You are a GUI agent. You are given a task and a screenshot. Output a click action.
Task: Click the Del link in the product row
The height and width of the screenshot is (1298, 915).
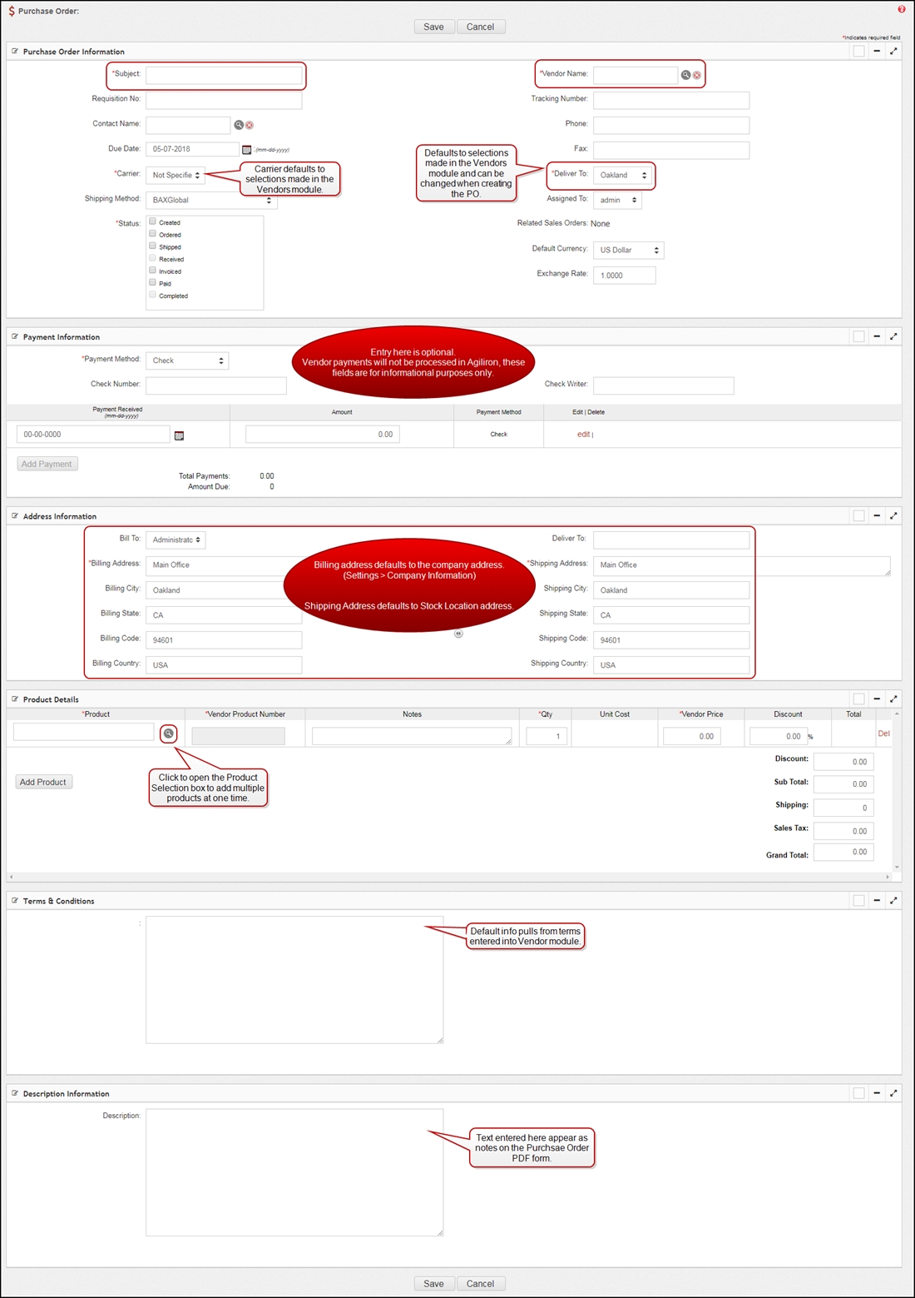883,734
